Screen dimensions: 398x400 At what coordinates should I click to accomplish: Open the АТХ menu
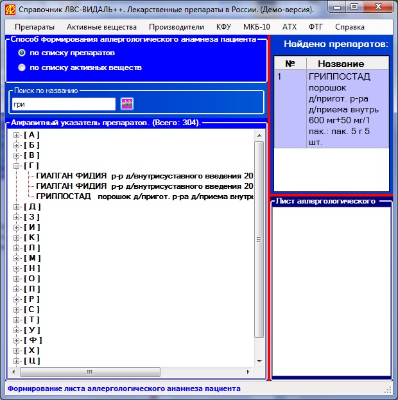point(290,27)
